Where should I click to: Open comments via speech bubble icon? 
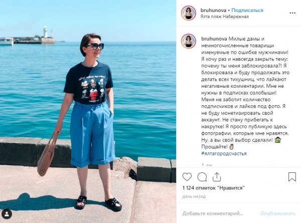[x=202, y=177]
